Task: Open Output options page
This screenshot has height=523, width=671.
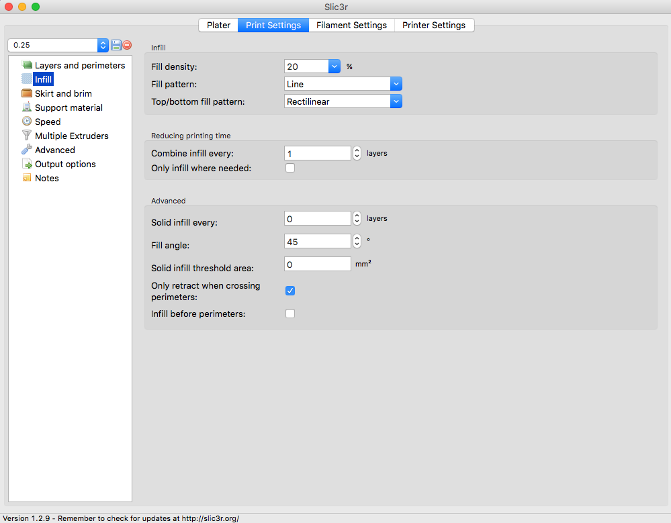Action: 65,164
